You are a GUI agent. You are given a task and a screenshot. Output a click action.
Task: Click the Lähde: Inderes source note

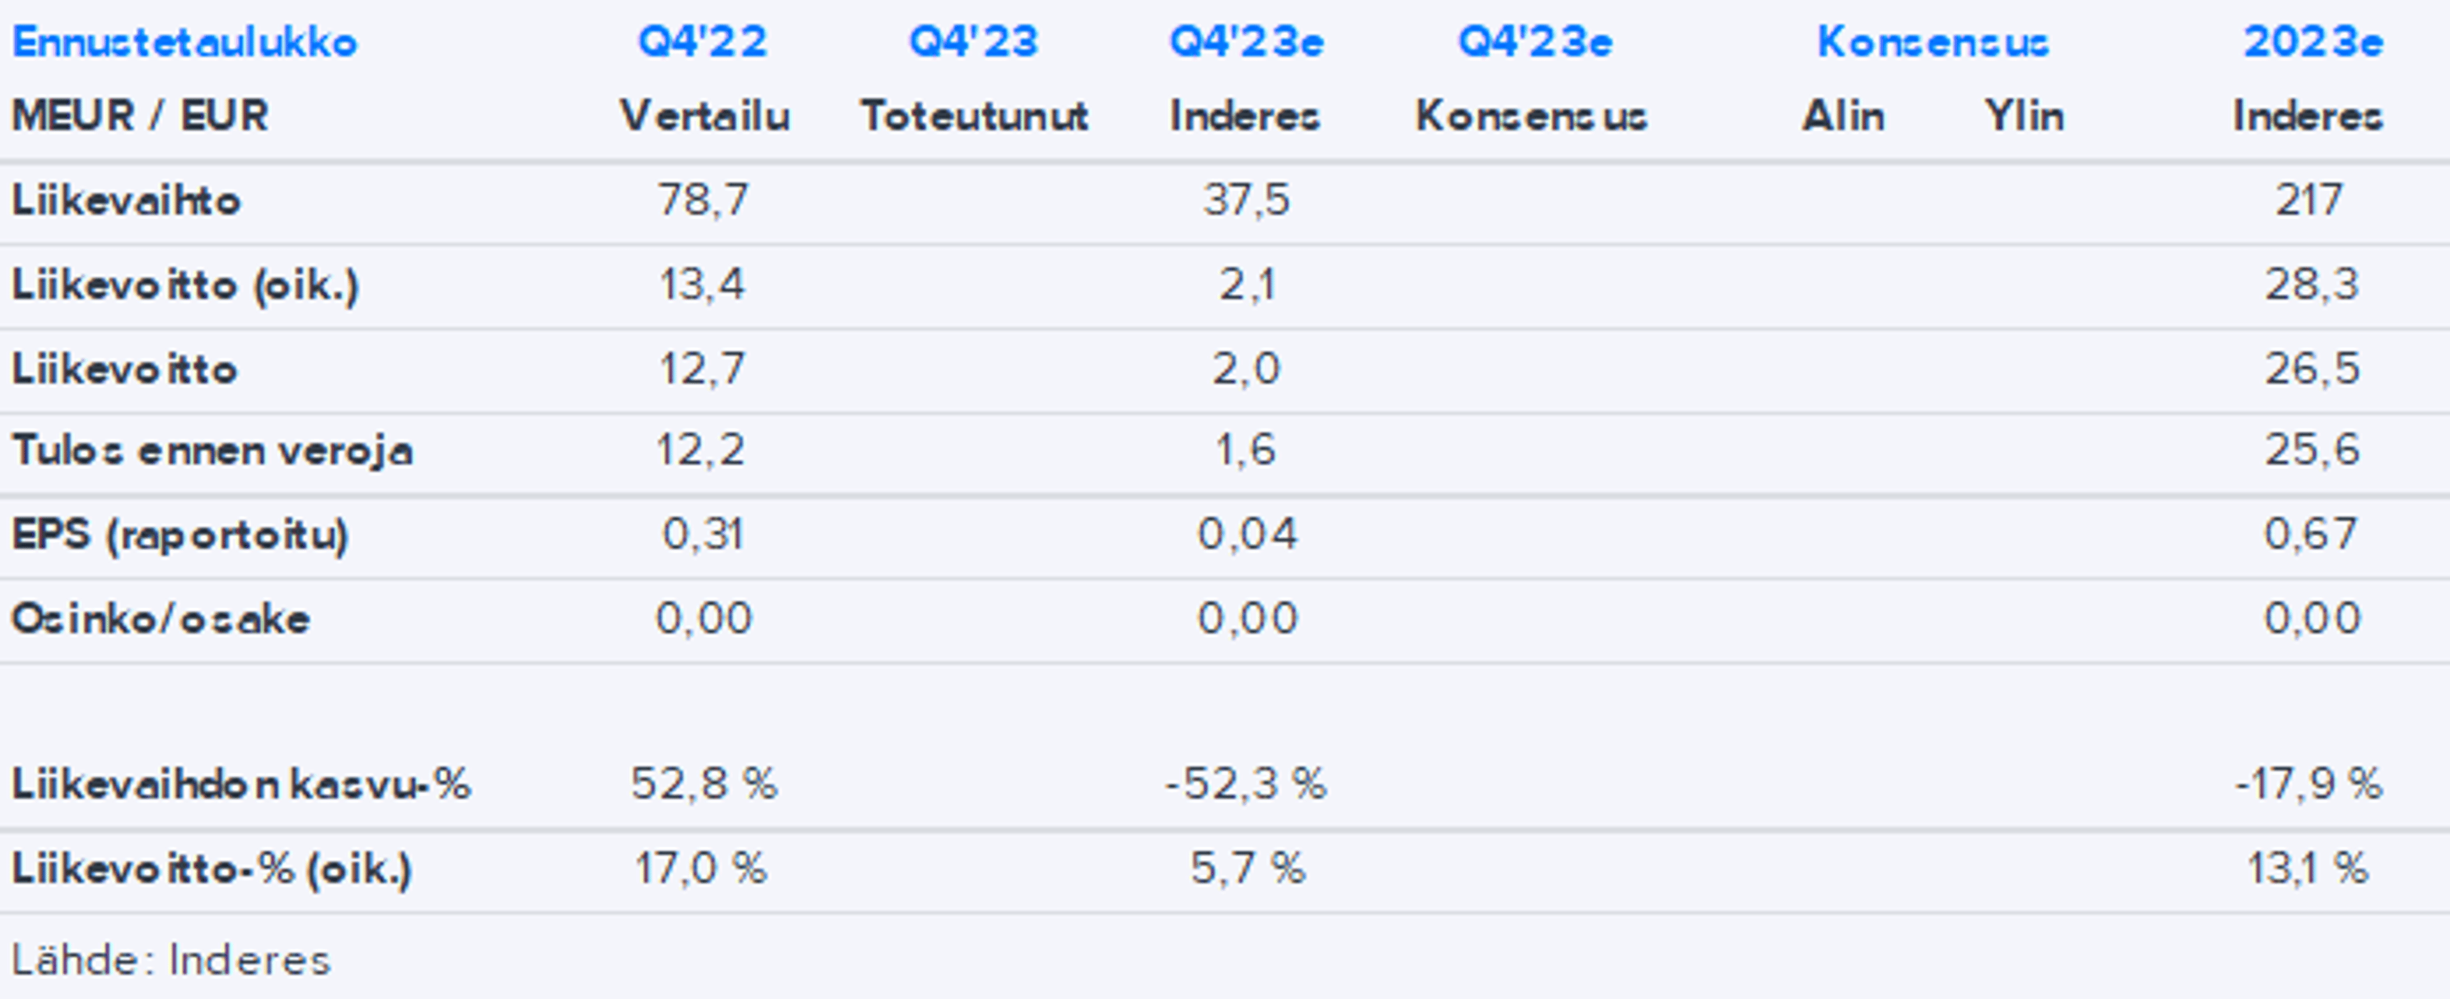click(x=171, y=960)
